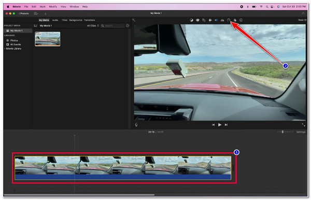This screenshot has width=311, height=200.
Task: Select the Cropping tool
Action: 204,20
